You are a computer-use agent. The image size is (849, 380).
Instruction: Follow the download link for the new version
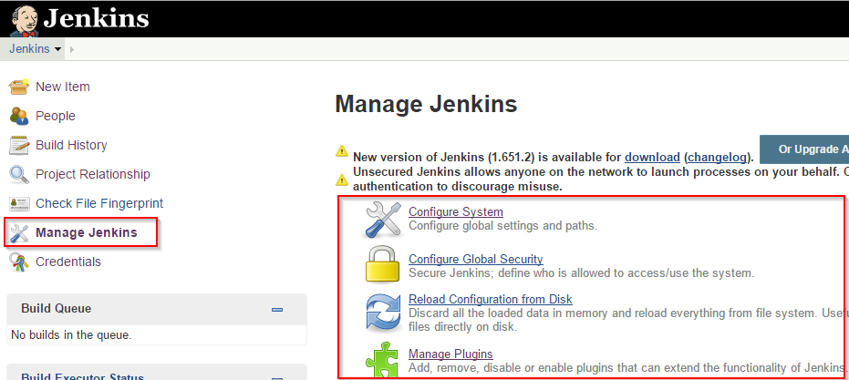[x=652, y=158]
